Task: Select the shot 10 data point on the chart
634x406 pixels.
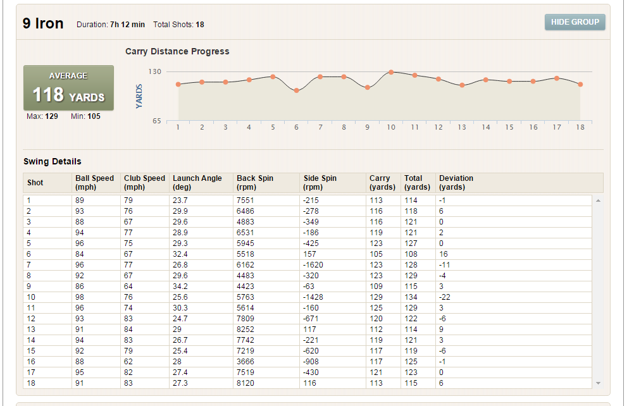Action: click(x=391, y=72)
